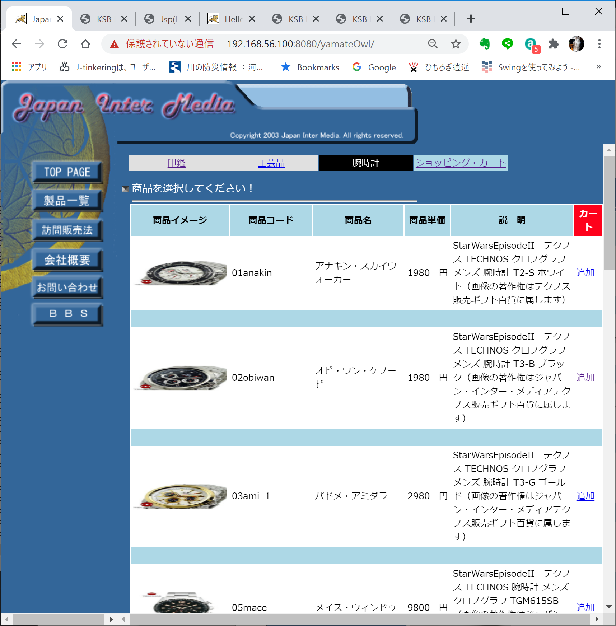This screenshot has height=626, width=616.
Task: Open the Evernote elephant extension icon
Action: (x=485, y=44)
